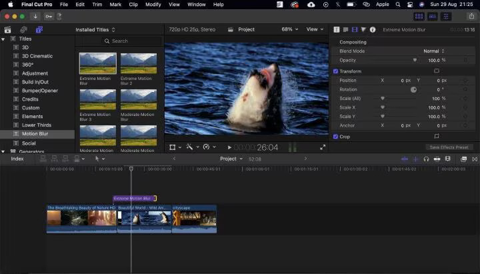Viewport: 480px width, 274px height.
Task: Click Save Effects Preset button
Action: pos(449,147)
